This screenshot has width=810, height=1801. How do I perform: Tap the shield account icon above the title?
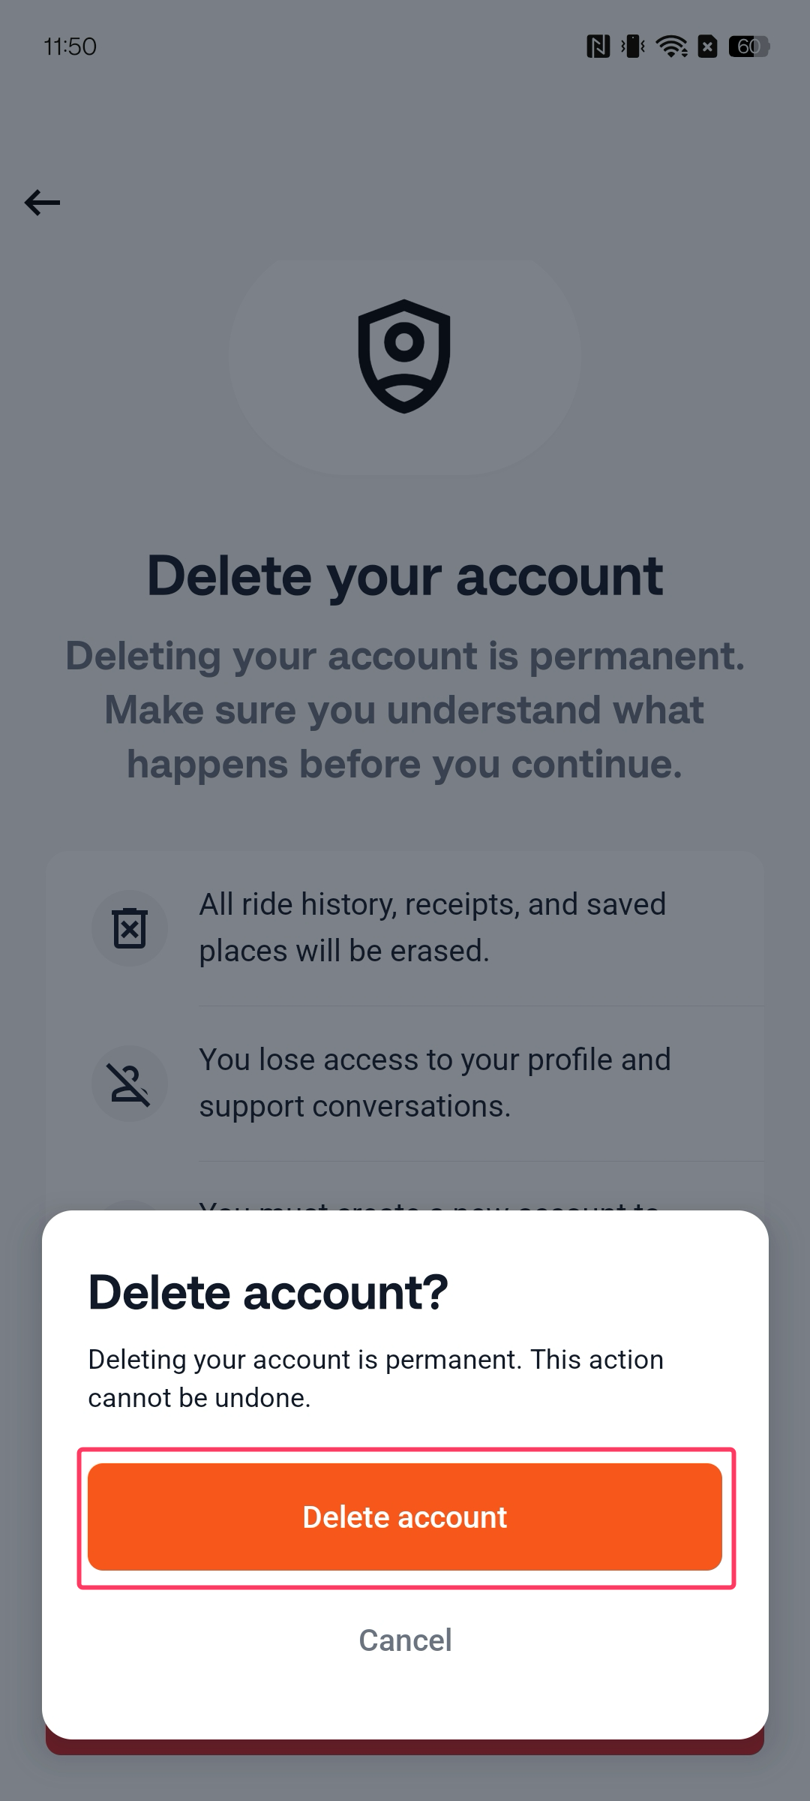pyautogui.click(x=404, y=356)
